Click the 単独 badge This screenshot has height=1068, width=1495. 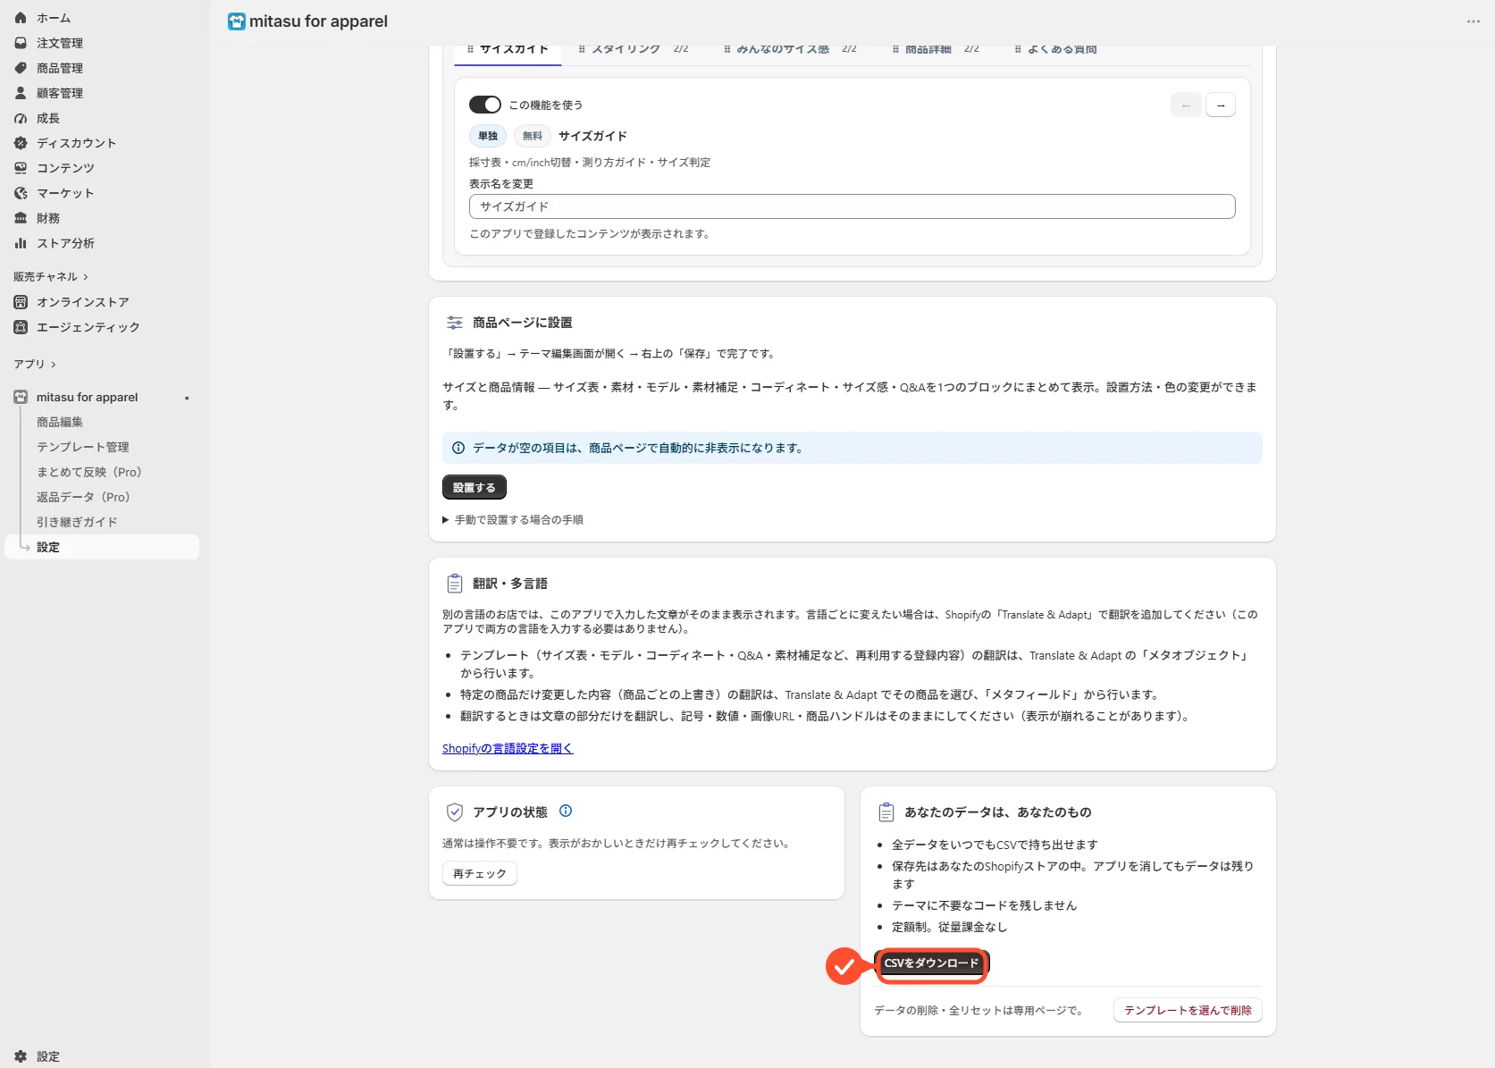click(x=488, y=136)
